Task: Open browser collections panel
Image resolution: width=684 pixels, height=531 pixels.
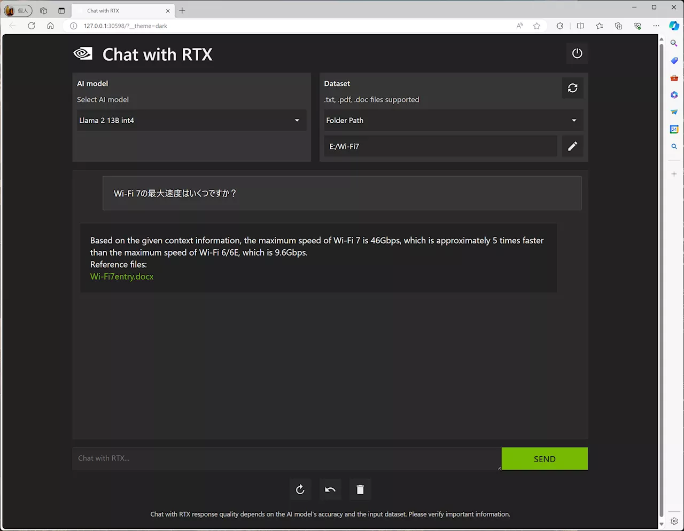Action: [x=618, y=26]
